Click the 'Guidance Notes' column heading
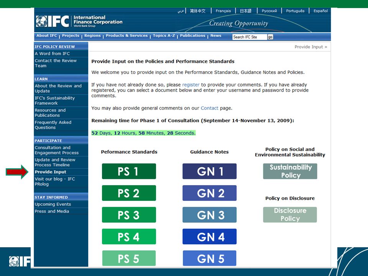 click(x=209, y=152)
